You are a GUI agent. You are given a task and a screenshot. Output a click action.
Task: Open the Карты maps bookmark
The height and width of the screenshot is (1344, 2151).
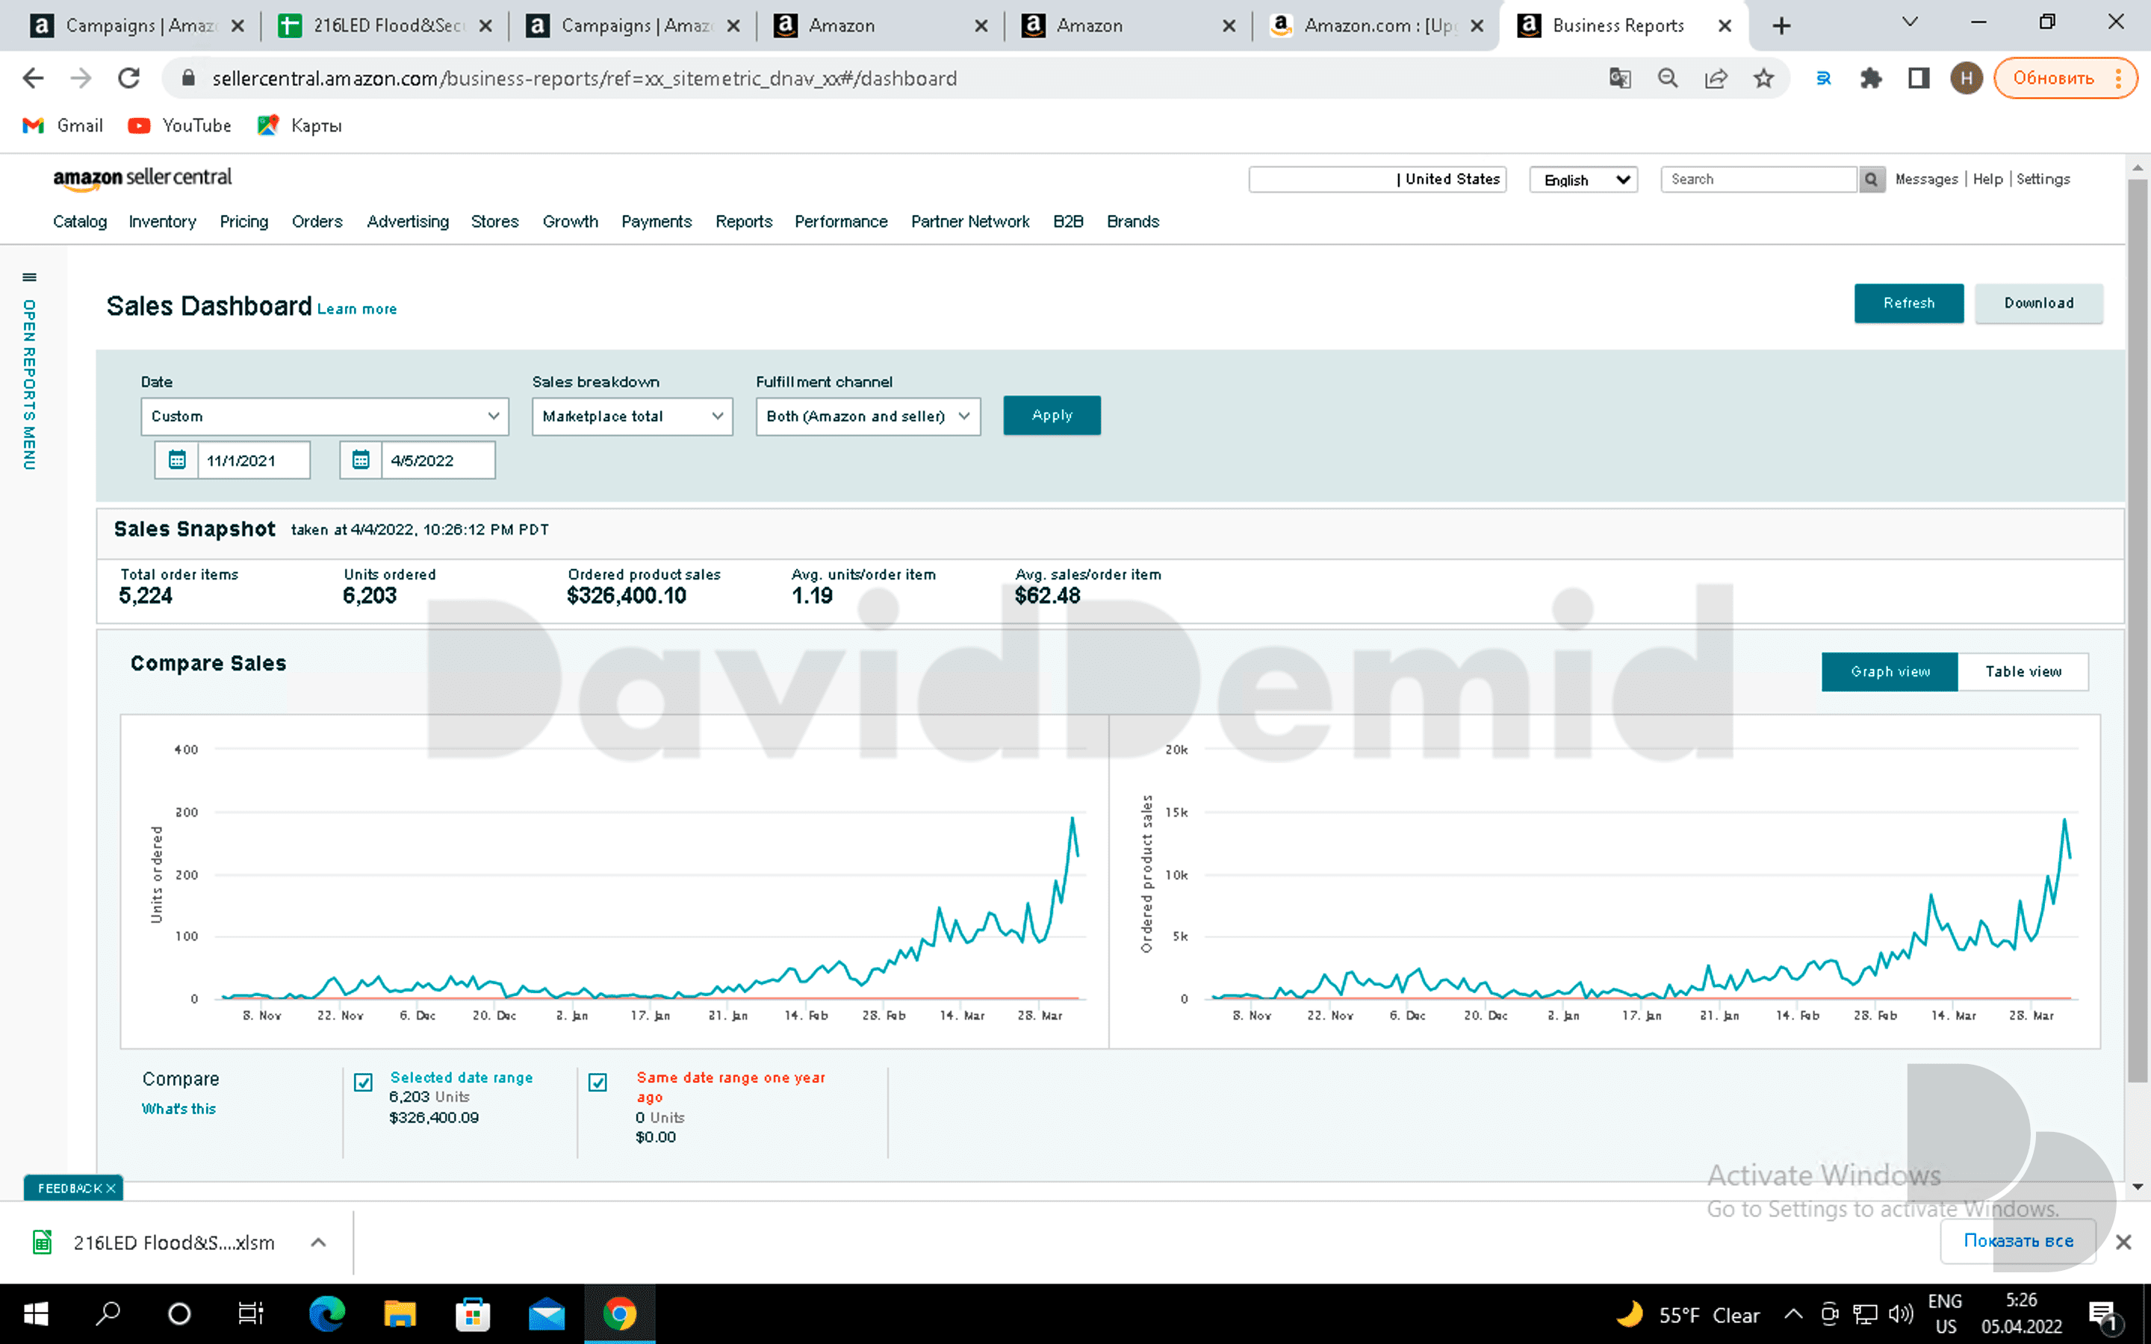point(299,125)
